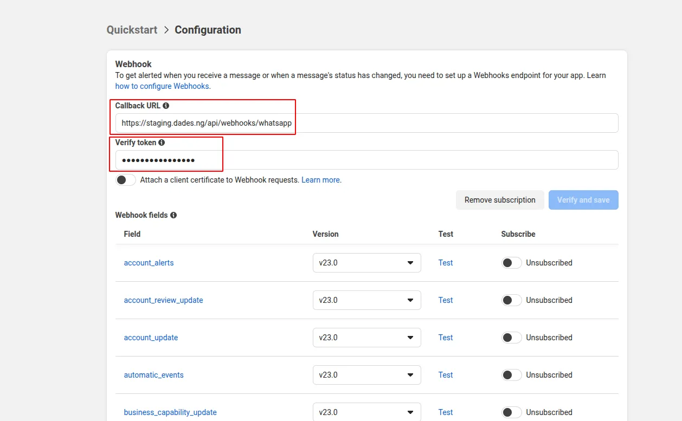This screenshot has height=421, width=682.
Task: Go back to Quickstart breadcrumb
Action: point(132,30)
